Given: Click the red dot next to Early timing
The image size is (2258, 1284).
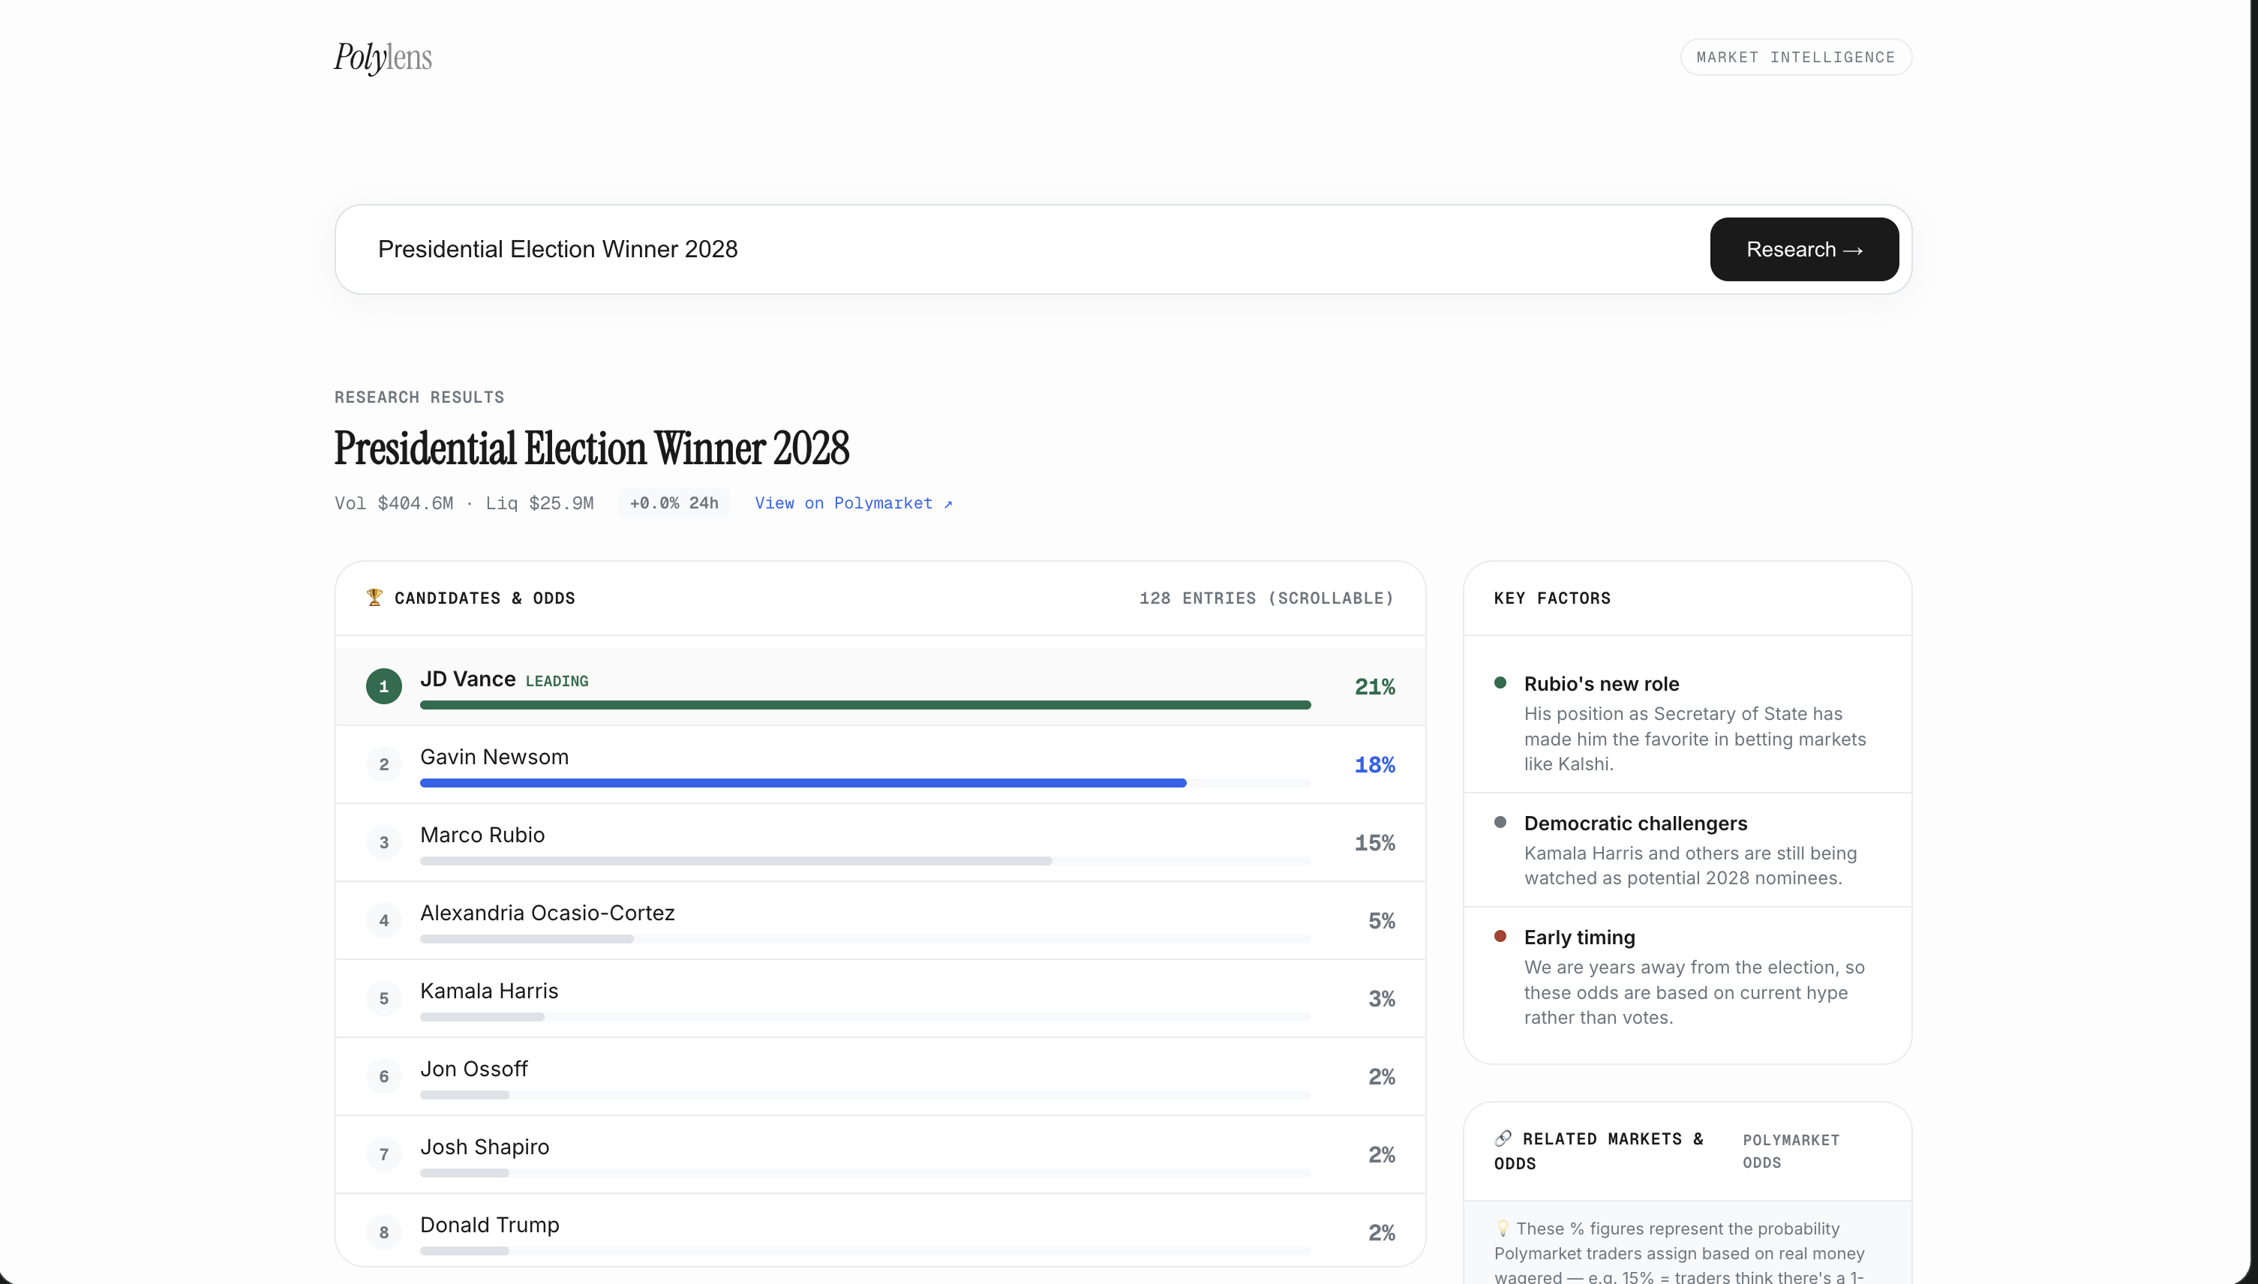Looking at the screenshot, I should pyautogui.click(x=1500, y=937).
